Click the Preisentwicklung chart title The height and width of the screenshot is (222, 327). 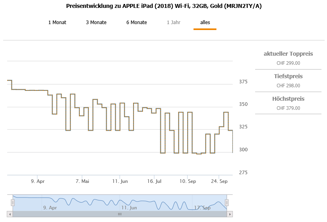click(163, 6)
